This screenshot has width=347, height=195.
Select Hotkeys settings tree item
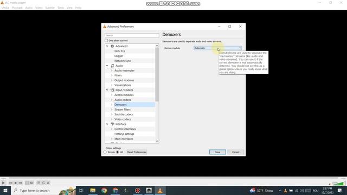click(124, 134)
